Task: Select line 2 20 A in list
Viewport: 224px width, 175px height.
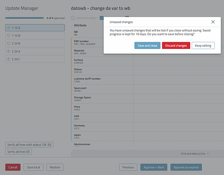Action: pyautogui.click(x=35, y=51)
